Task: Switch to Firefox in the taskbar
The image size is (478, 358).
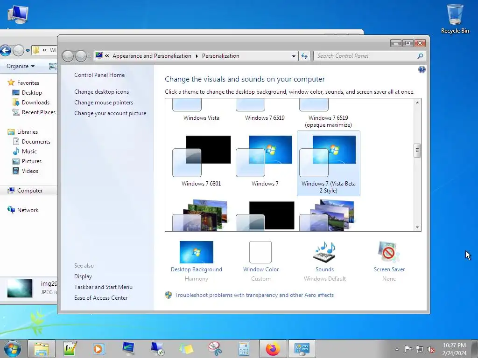Action: click(273, 349)
